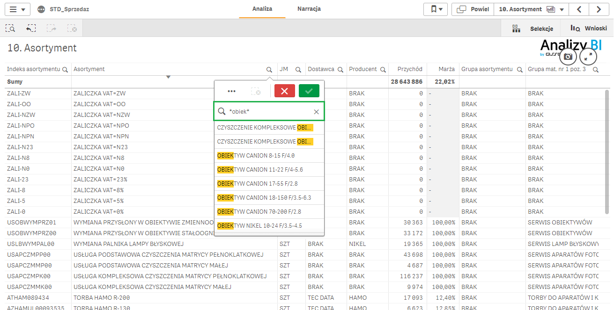Screen dimensions: 614x310
Task: Expand the table to full screen
Action: pyautogui.click(x=588, y=57)
